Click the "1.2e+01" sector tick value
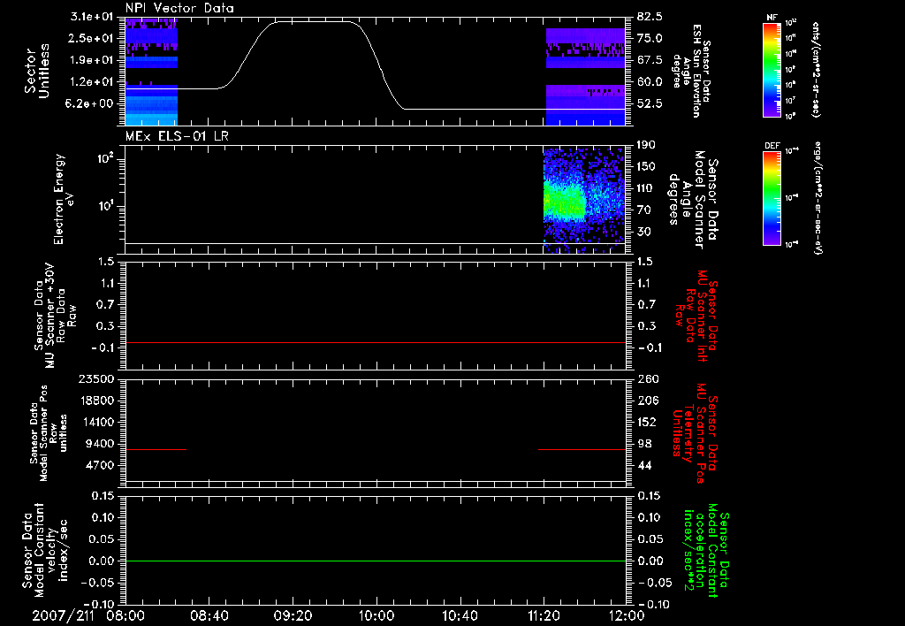 coord(92,82)
